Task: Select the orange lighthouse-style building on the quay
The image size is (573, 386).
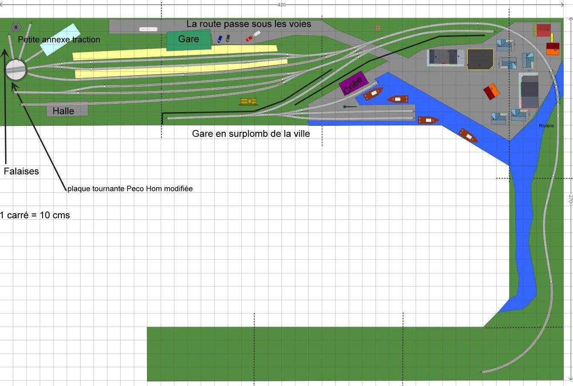Action: coord(492,91)
